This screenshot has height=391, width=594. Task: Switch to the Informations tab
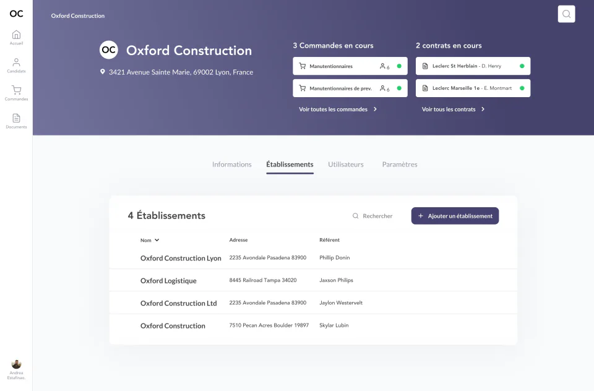(232, 165)
